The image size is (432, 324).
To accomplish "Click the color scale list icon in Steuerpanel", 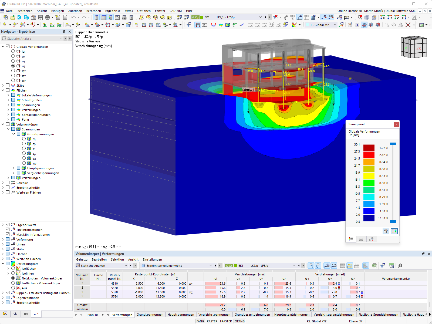I will [351, 239].
